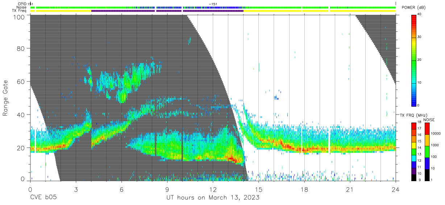Click the '14' tick on the TX FRQ colorbar
The height and width of the screenshot is (205, 445).
click(x=419, y=148)
